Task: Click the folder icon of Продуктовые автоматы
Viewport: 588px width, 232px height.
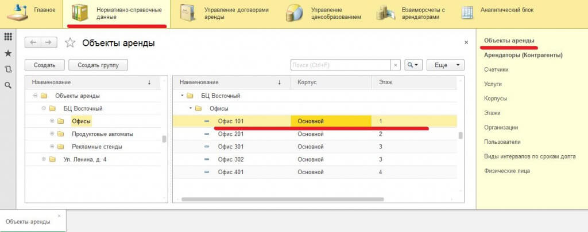Action: pyautogui.click(x=60, y=134)
